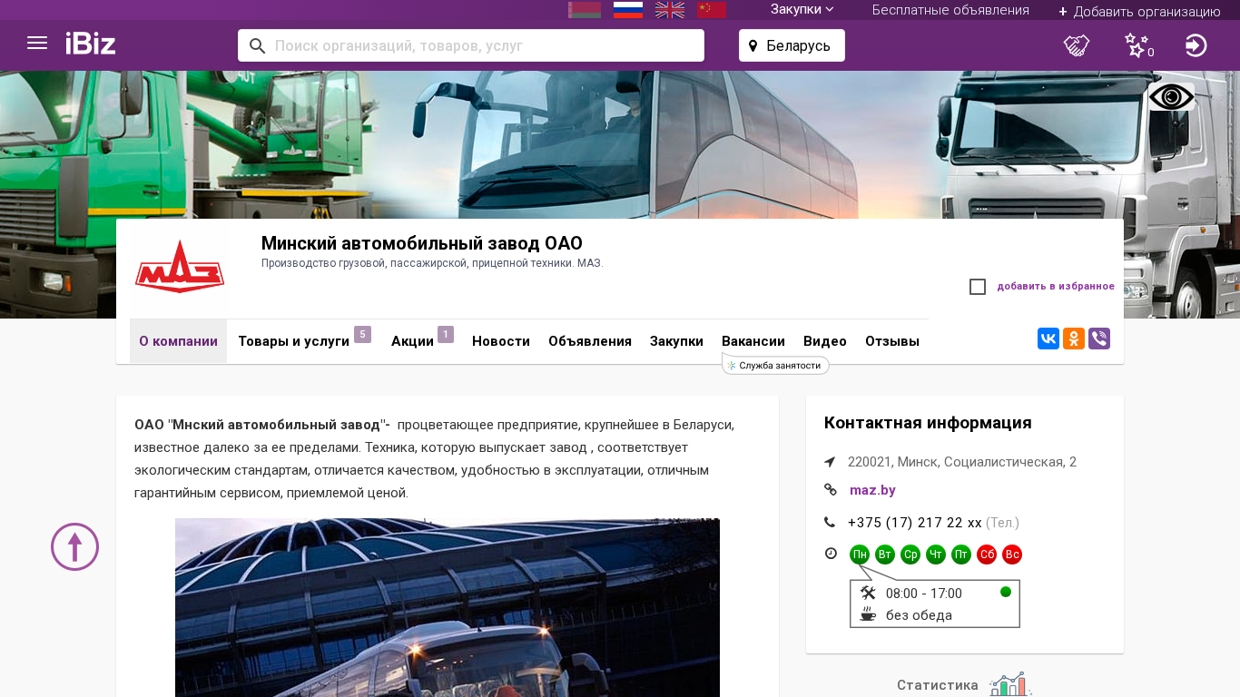Click the website chain link icon
Viewport: 1240px width, 697px height.
tap(830, 490)
